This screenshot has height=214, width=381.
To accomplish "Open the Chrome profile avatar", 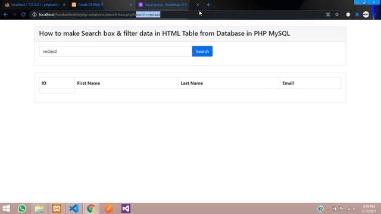I will pyautogui.click(x=366, y=14).
